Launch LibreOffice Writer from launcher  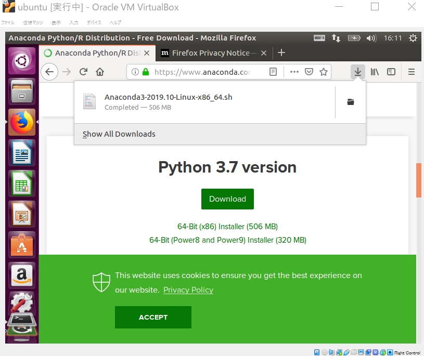22,153
